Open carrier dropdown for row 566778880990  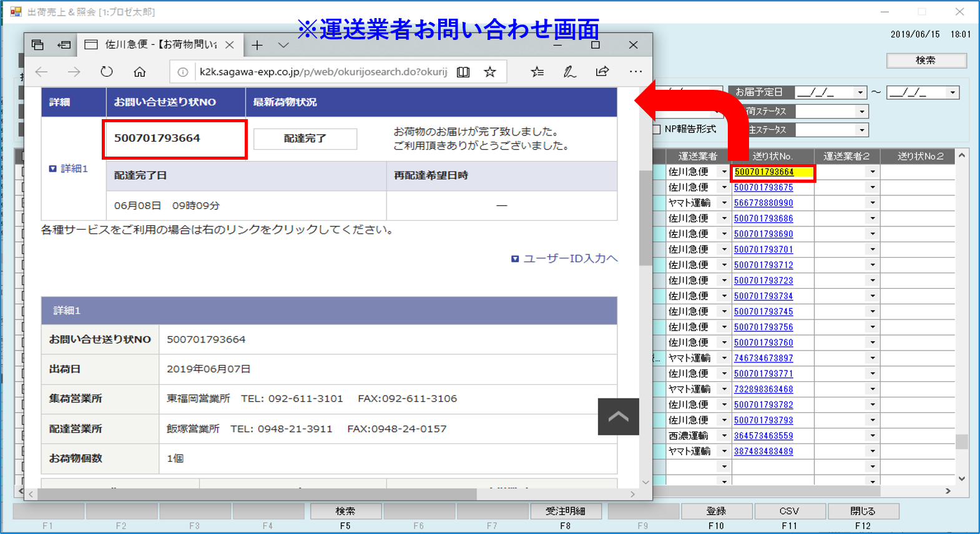(724, 203)
